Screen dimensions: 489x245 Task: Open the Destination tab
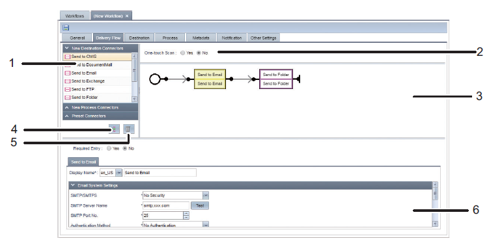point(139,38)
